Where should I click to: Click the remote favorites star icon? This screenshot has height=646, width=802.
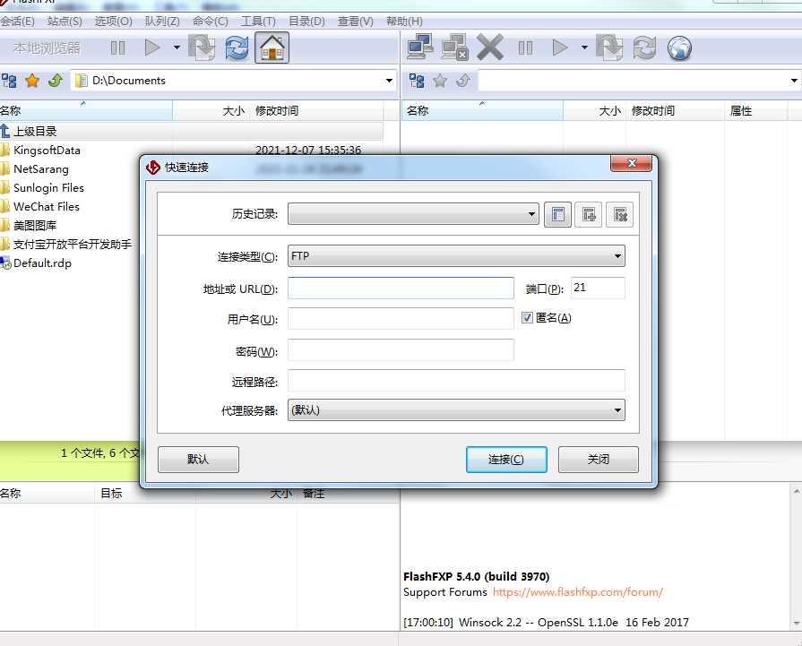tap(440, 81)
